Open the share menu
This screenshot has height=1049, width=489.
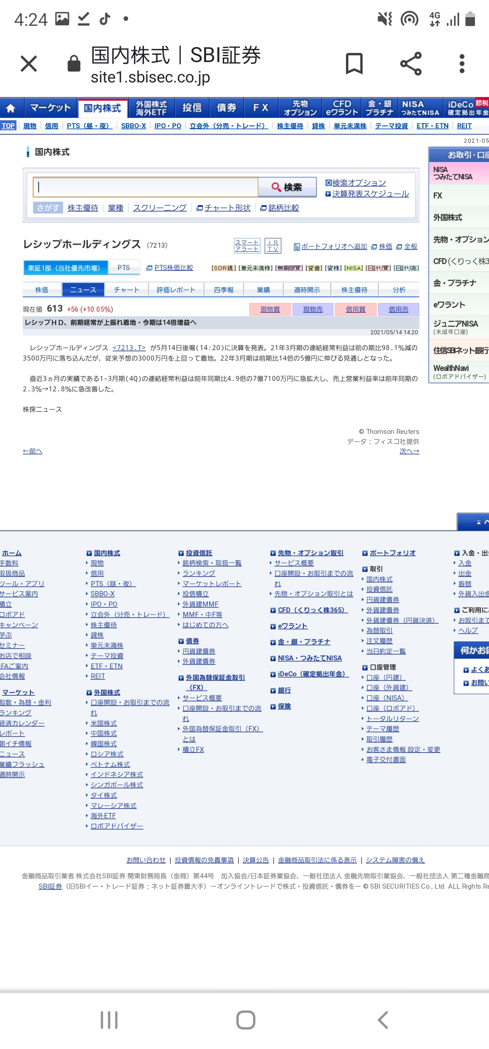coord(411,63)
